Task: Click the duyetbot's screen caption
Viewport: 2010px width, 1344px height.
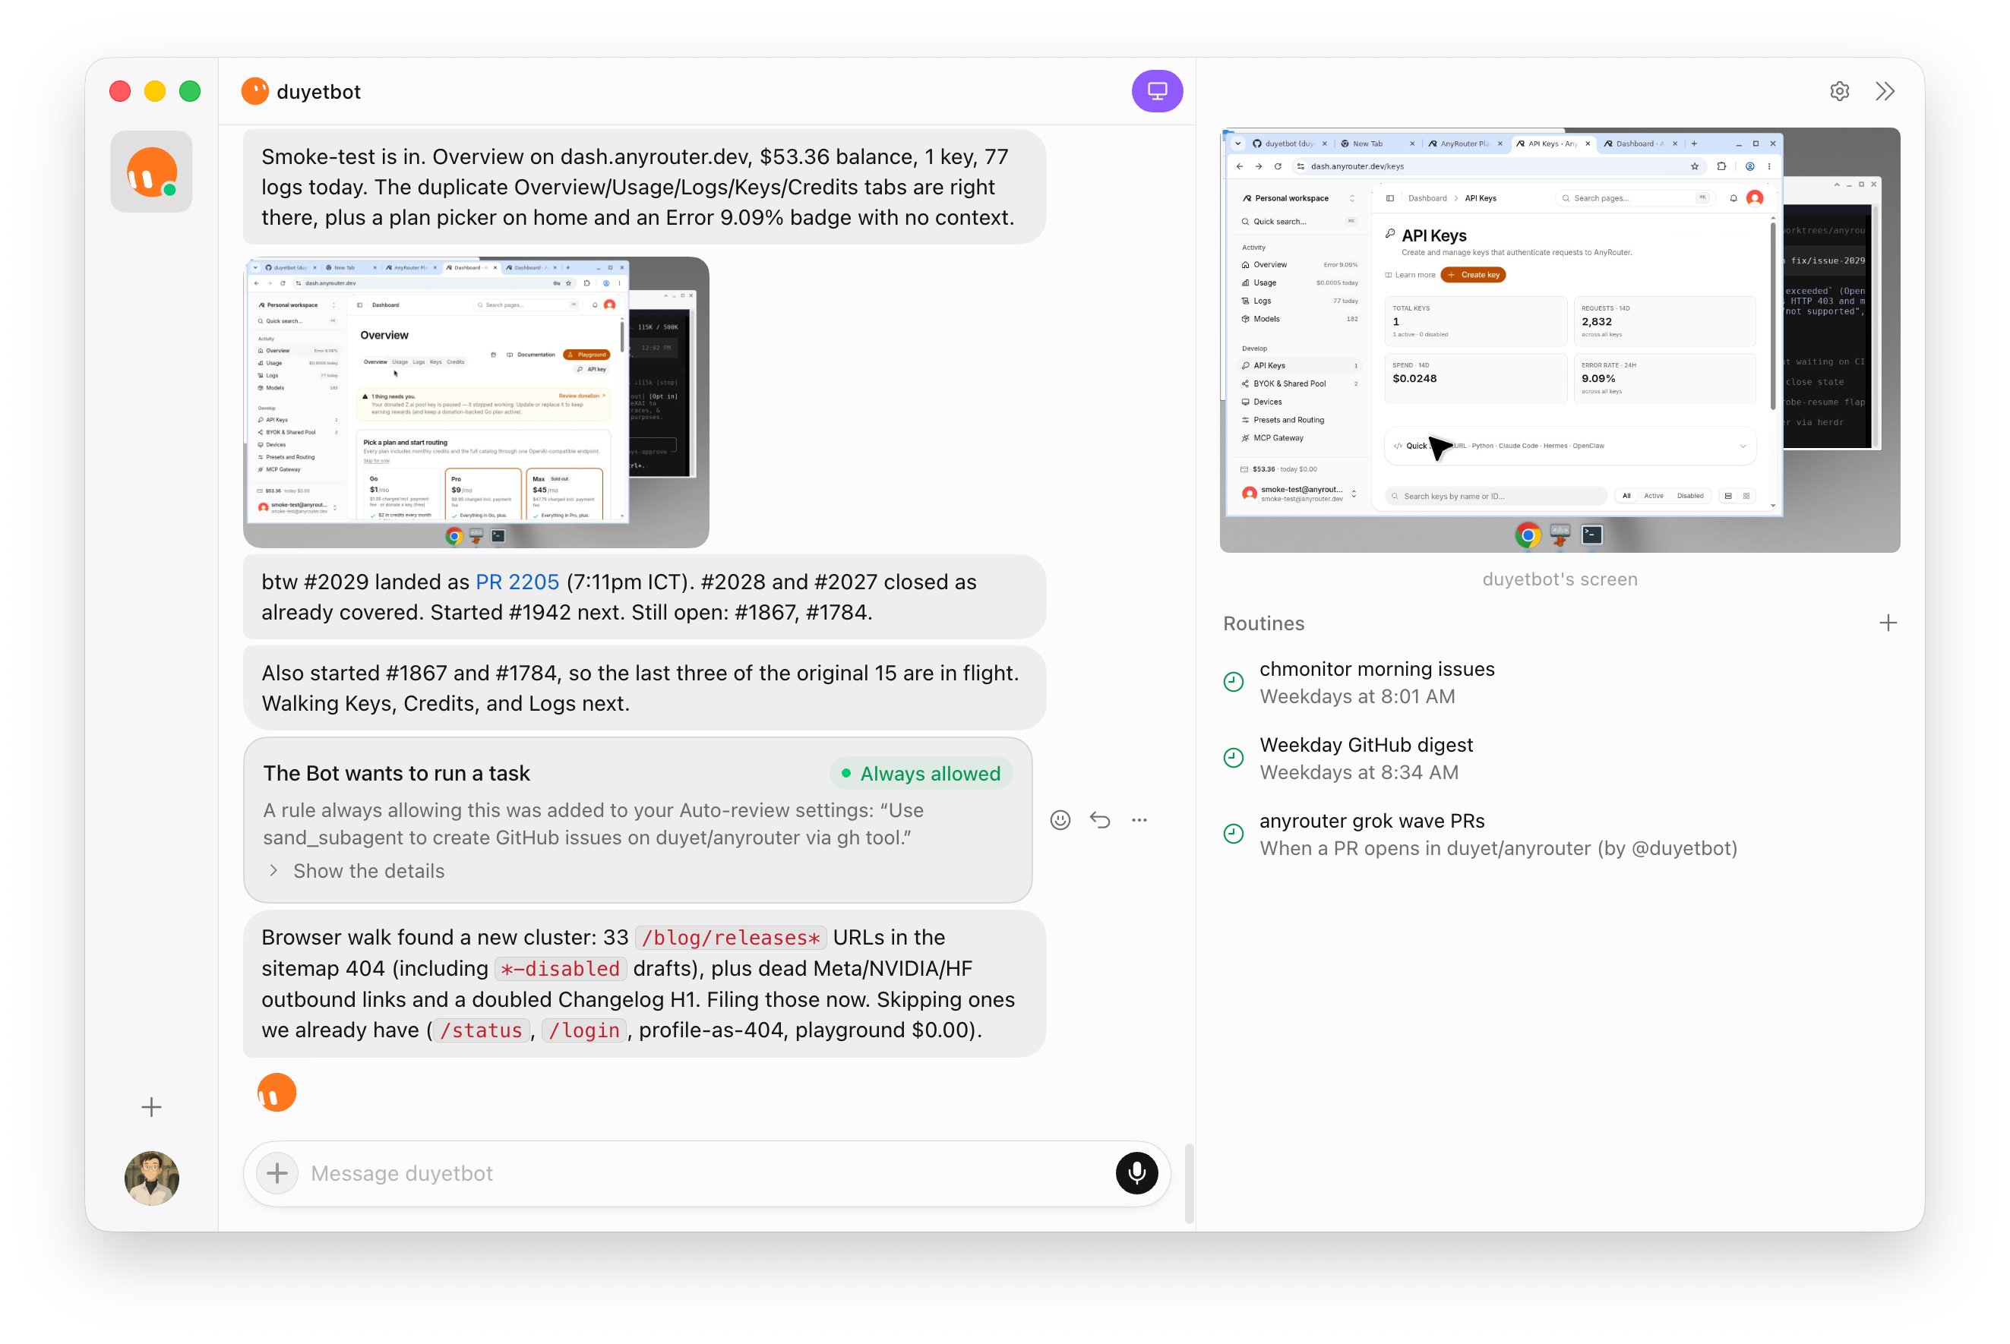Action: tap(1559, 579)
